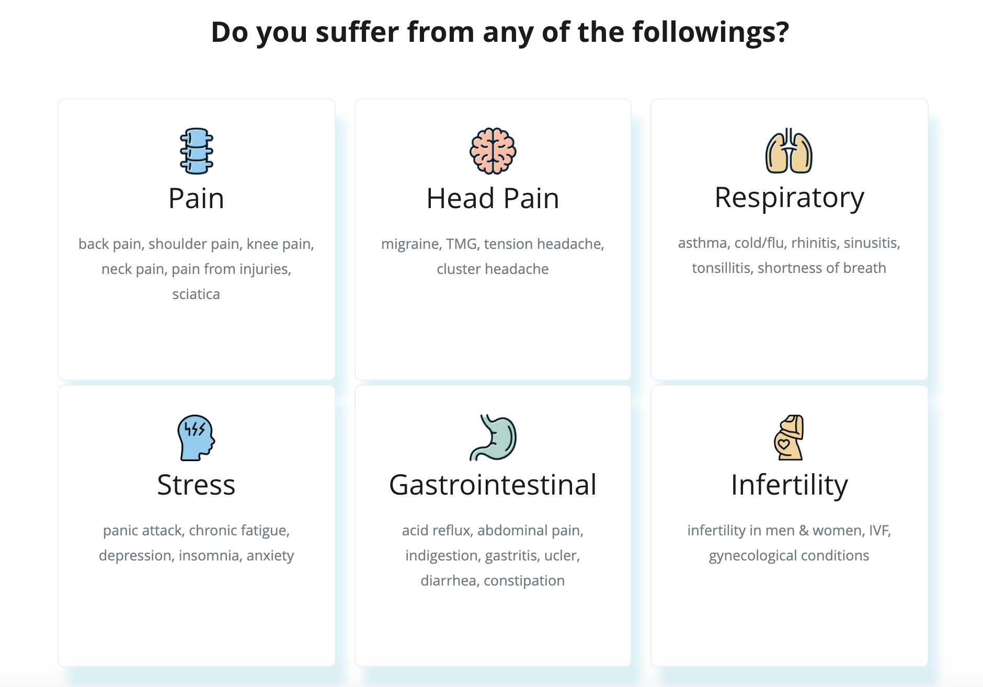Image resolution: width=983 pixels, height=687 pixels.
Task: Click the asthma, cold/flu, rhinitis description
Action: [789, 255]
